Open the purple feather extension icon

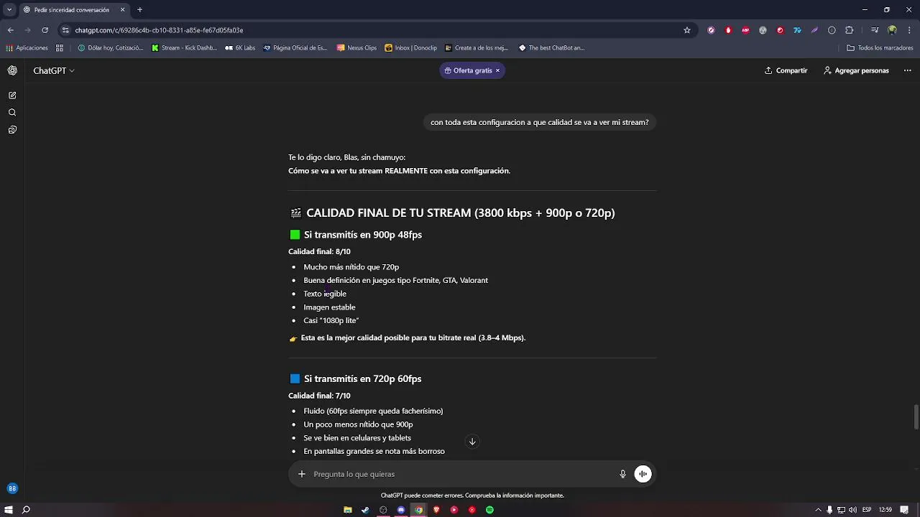814,30
